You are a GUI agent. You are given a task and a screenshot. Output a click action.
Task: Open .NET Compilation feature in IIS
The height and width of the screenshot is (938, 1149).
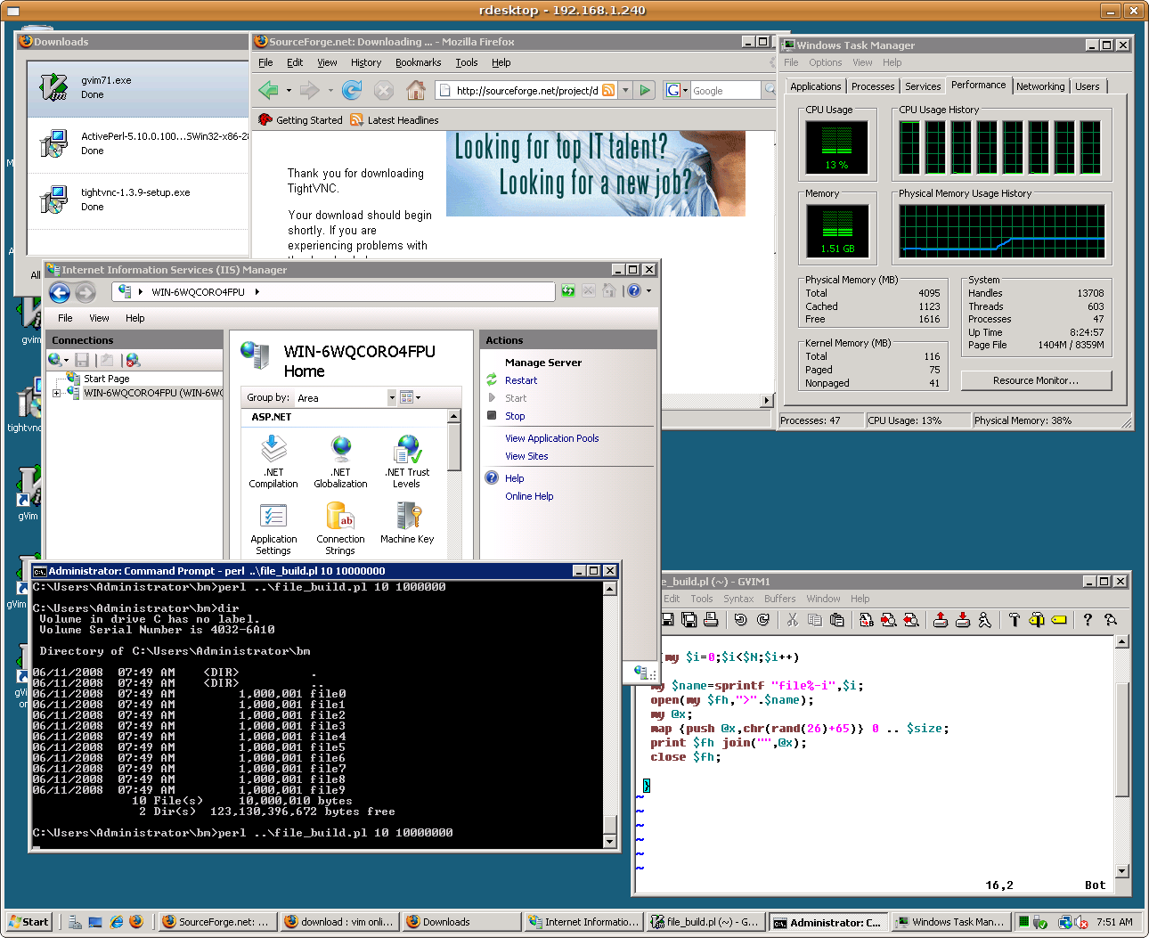(x=273, y=461)
